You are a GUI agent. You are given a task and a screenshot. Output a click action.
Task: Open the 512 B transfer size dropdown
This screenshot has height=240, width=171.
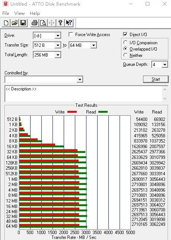click(x=58, y=45)
